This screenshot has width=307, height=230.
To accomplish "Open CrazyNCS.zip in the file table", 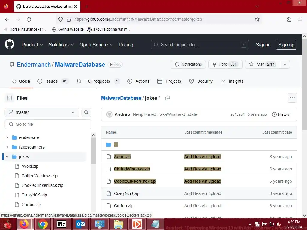I will pos(127,193).
